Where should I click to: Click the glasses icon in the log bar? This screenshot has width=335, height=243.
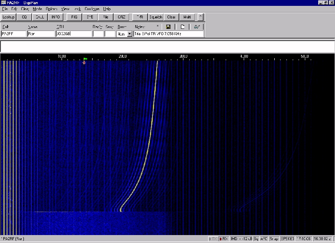coord(197,27)
